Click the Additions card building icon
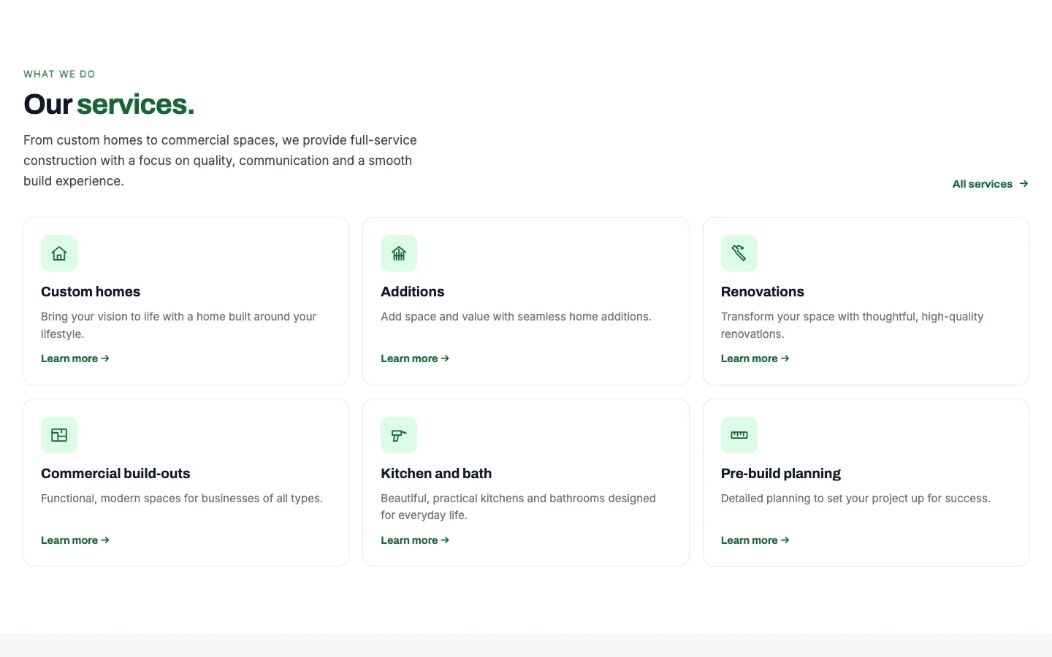1052x657 pixels. (399, 253)
